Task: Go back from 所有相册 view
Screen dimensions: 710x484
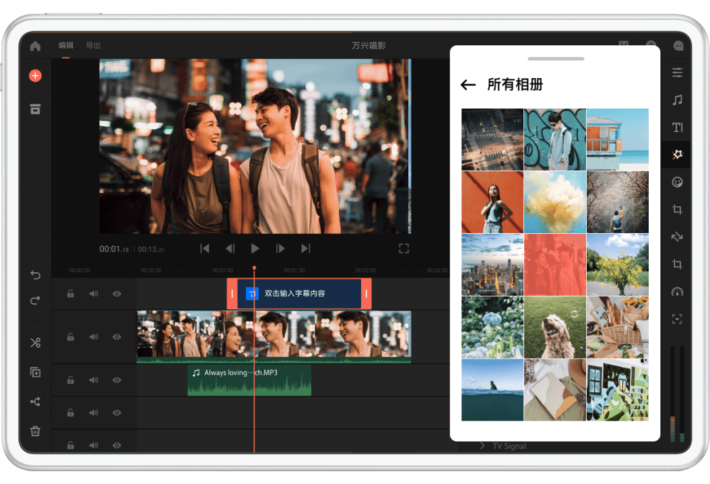Action: click(469, 84)
